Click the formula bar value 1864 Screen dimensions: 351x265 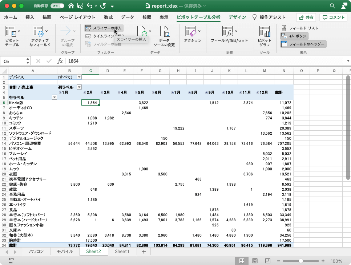[x=73, y=61]
